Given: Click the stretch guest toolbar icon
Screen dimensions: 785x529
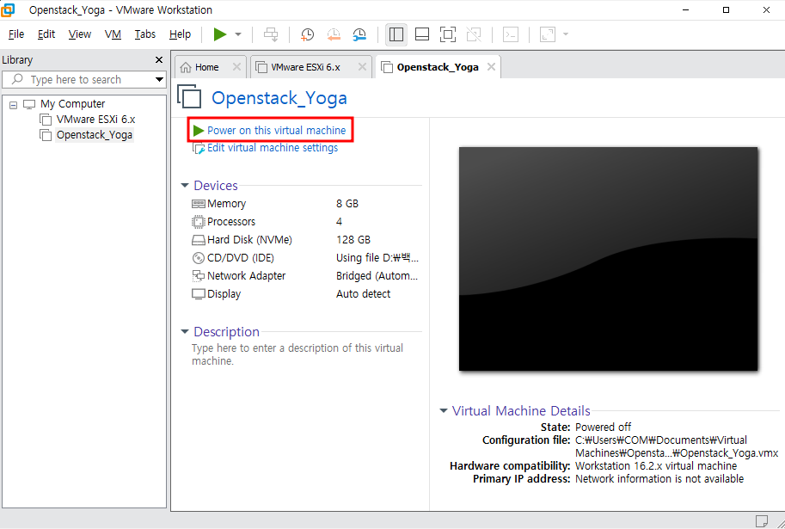Looking at the screenshot, I should [x=548, y=34].
